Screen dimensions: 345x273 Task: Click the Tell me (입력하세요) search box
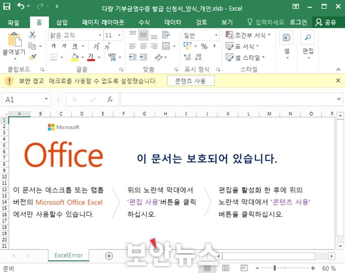(x=266, y=23)
